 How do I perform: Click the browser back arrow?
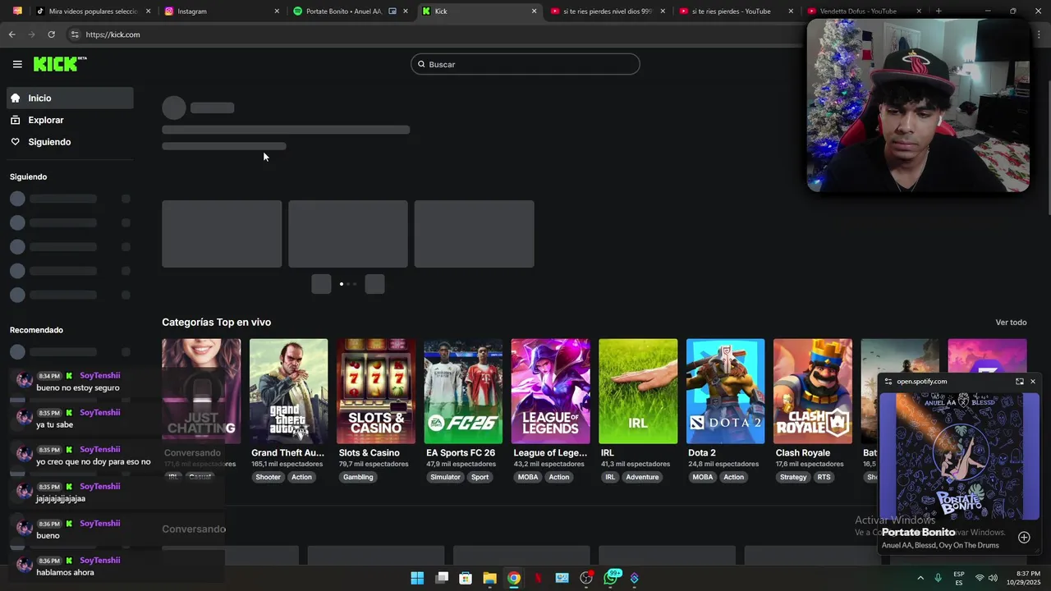tap(11, 34)
